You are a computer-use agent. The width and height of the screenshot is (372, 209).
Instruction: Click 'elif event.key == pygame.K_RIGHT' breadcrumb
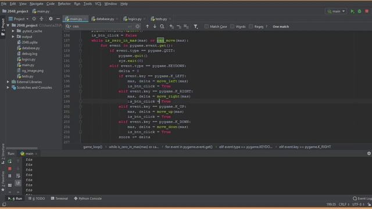pos(305,147)
